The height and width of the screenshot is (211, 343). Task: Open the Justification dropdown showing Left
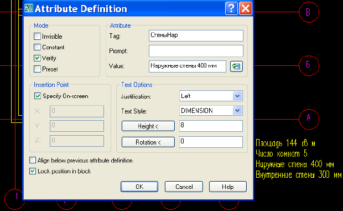tap(211, 96)
